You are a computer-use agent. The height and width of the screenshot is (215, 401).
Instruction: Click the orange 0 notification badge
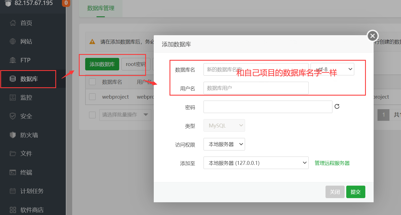(x=66, y=3)
